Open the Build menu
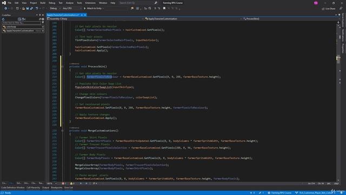Viewport: 346px width, 195px height. coord(43,3)
